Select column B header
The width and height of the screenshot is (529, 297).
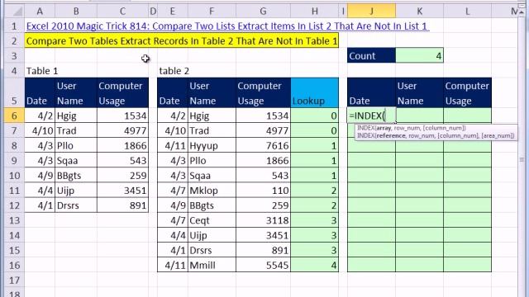(x=76, y=11)
